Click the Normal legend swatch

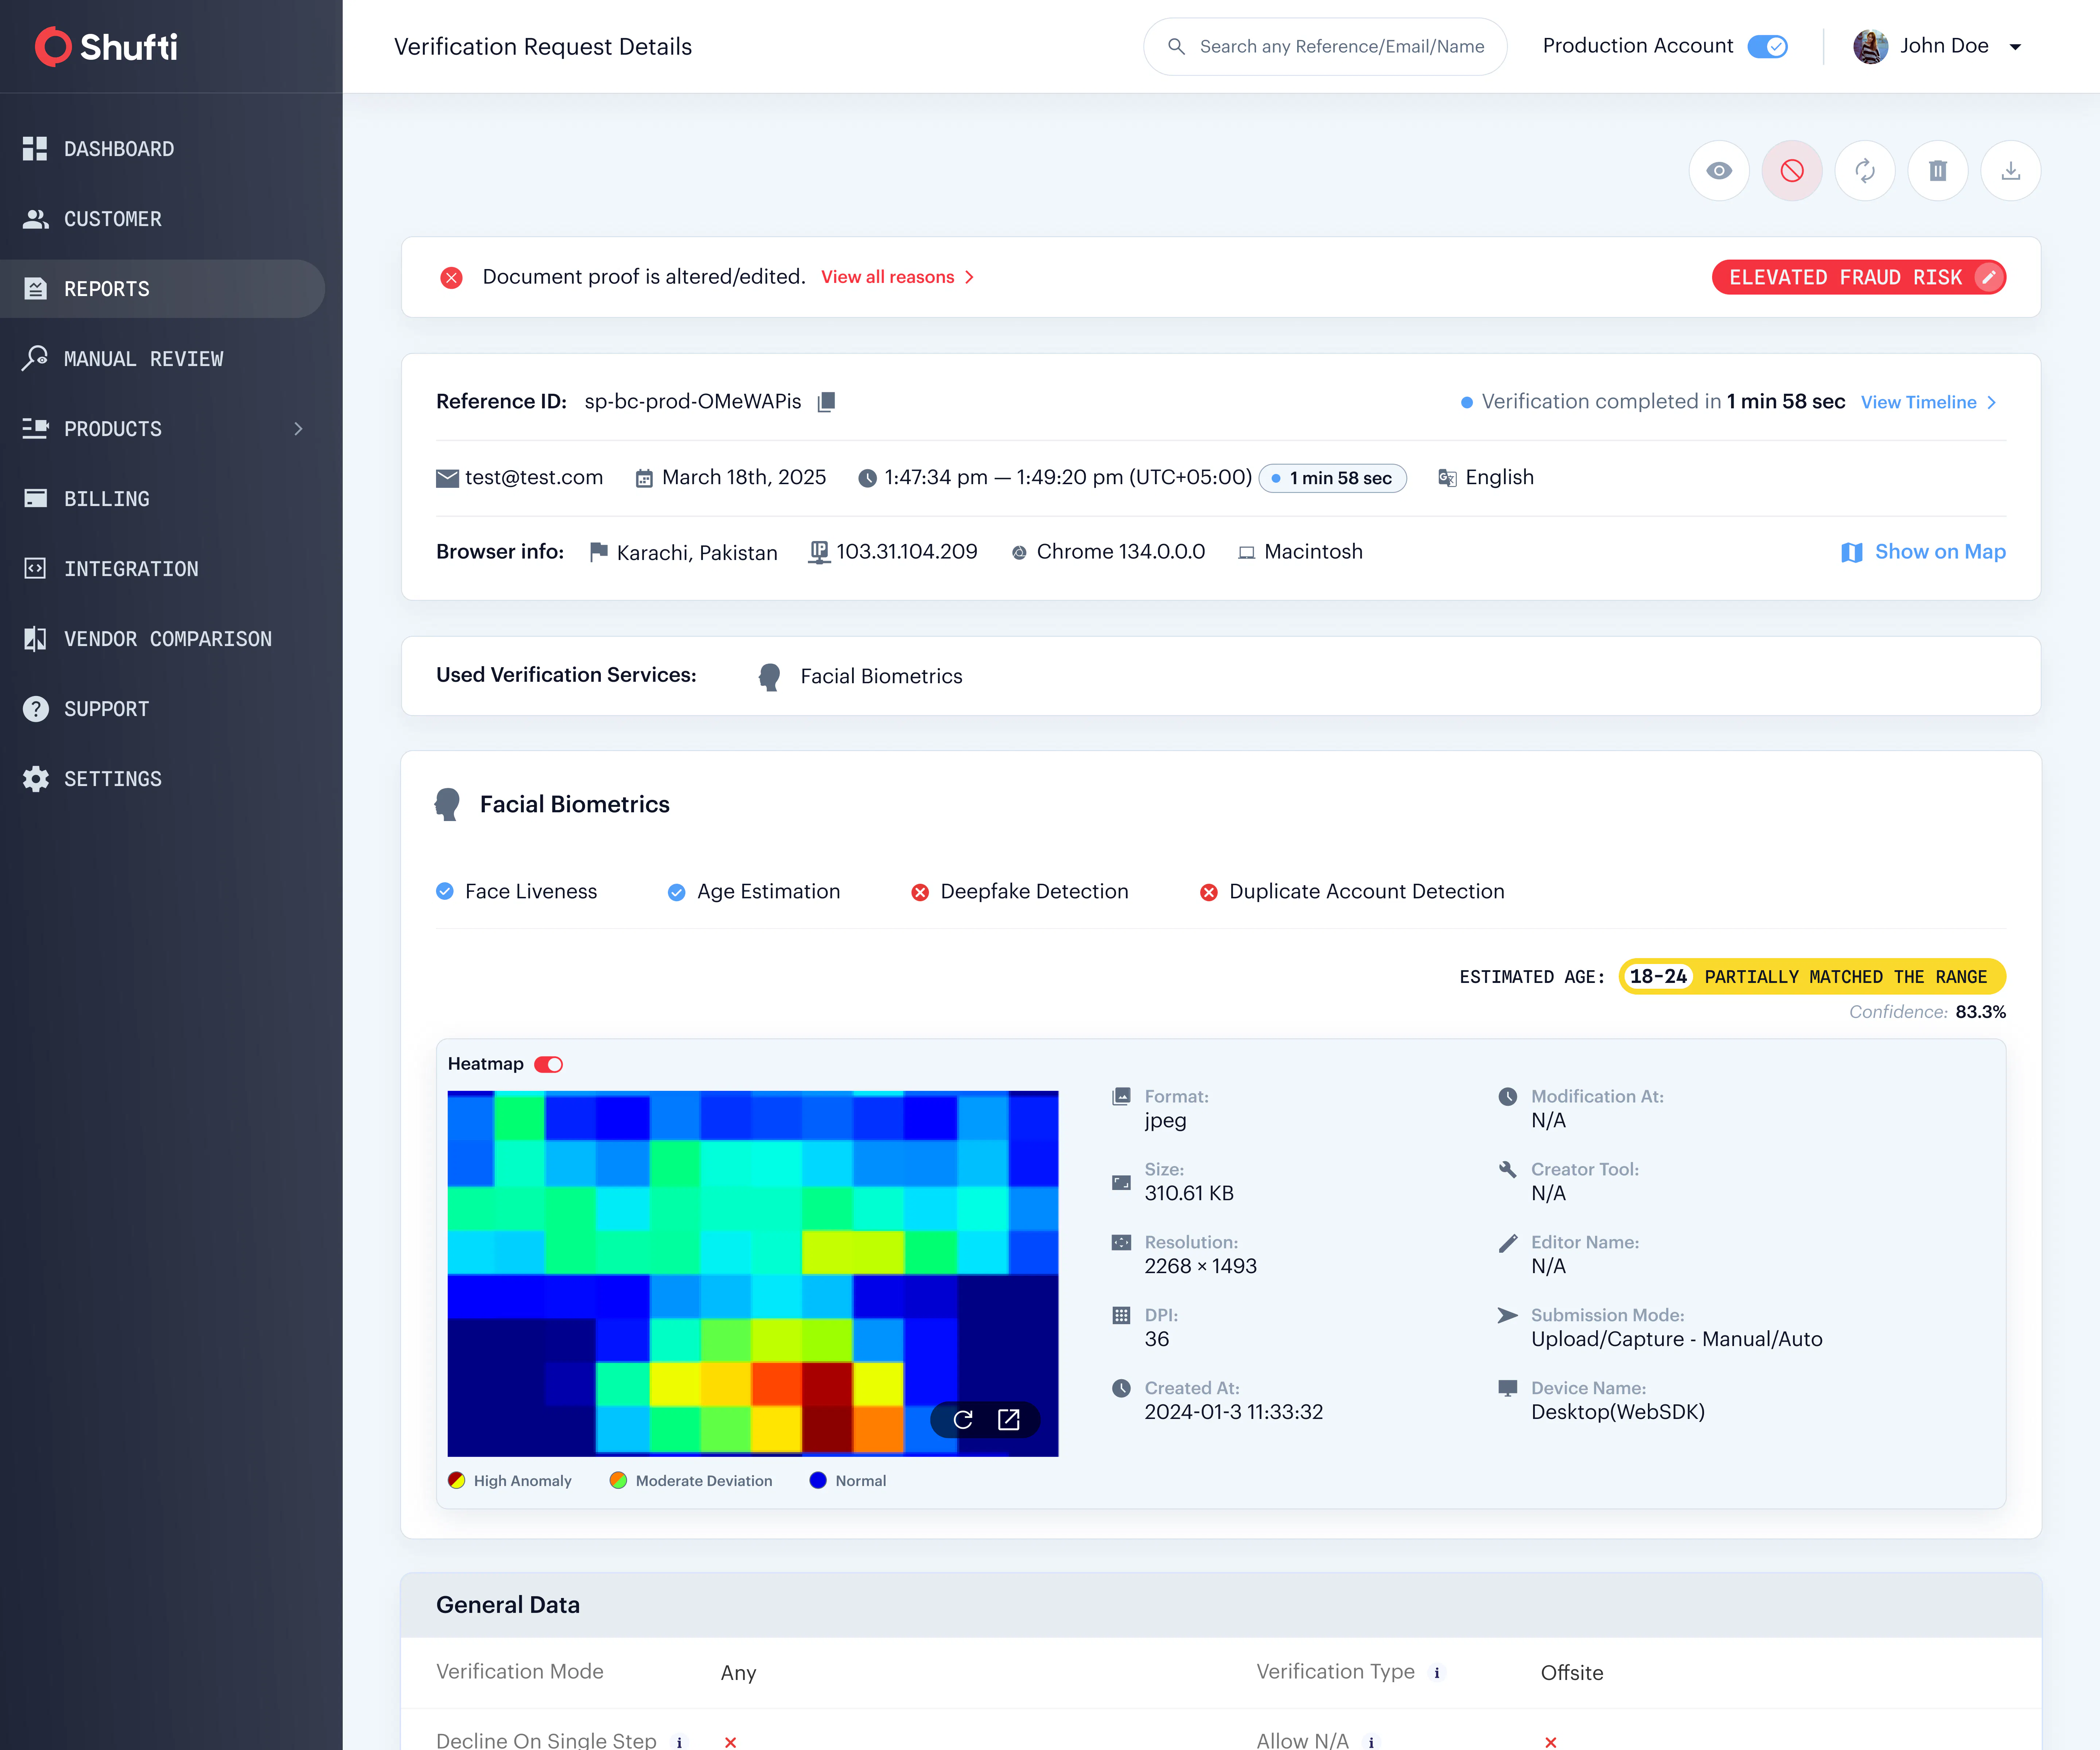(818, 1480)
